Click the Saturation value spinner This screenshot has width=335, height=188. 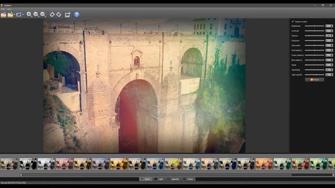pos(329,45)
